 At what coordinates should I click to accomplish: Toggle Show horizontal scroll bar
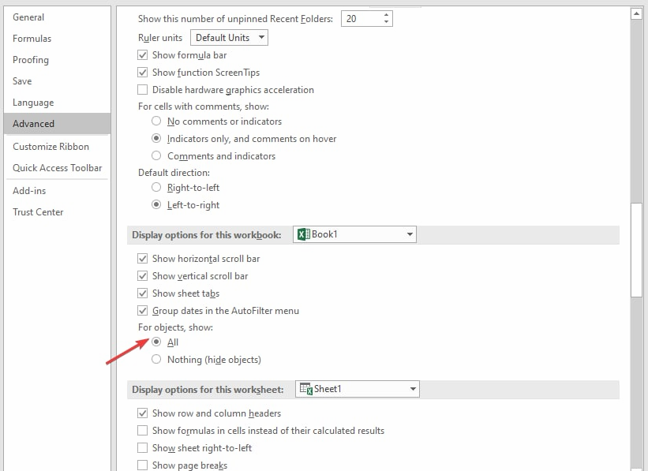(143, 259)
